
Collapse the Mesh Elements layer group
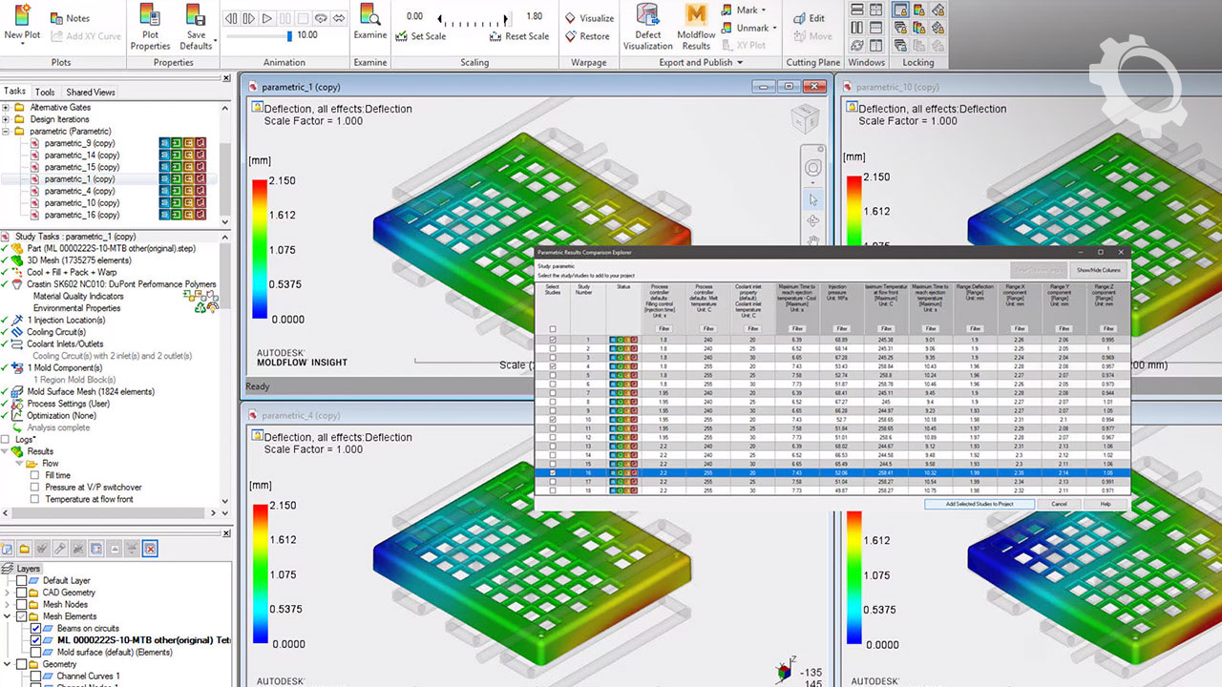tap(9, 616)
